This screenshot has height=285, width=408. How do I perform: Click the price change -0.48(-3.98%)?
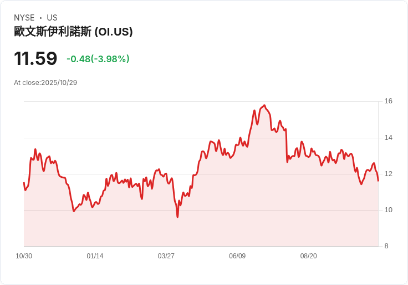[98, 59]
